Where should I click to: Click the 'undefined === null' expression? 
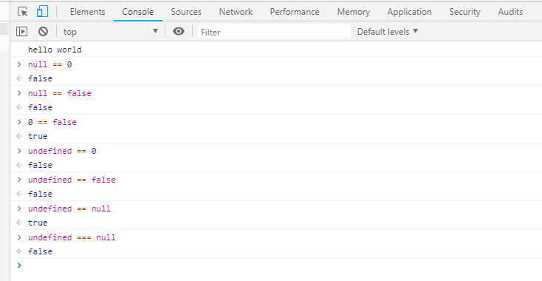(x=72, y=237)
